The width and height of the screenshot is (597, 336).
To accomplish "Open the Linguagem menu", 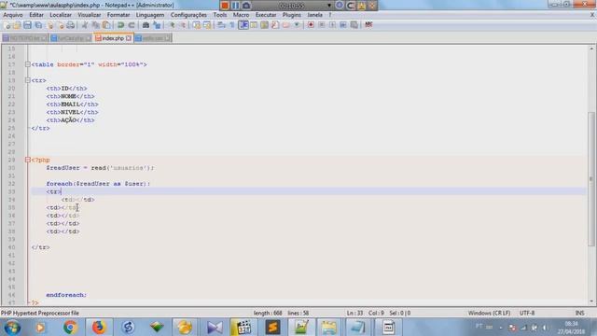I will [150, 15].
